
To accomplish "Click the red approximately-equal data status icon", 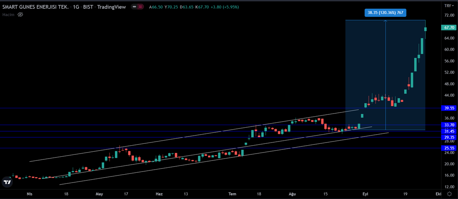I will click(141, 7).
